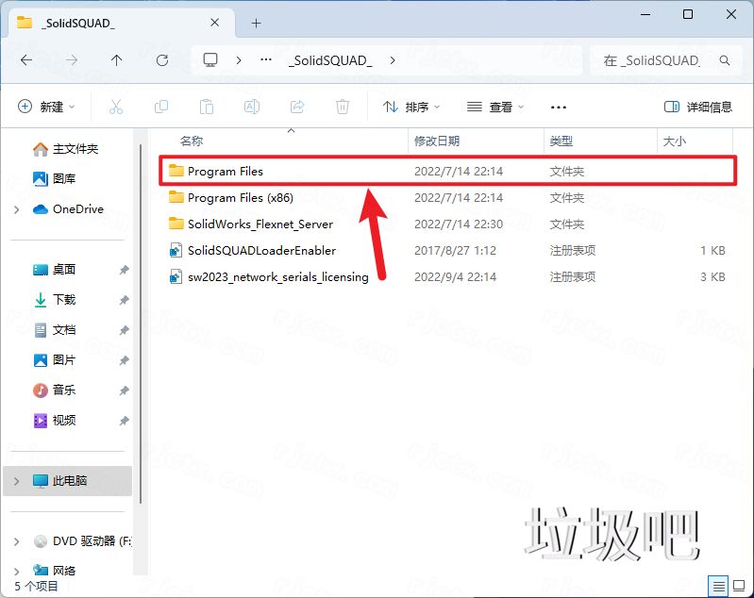Open 音乐 in the sidebar
The image size is (754, 598).
55,390
